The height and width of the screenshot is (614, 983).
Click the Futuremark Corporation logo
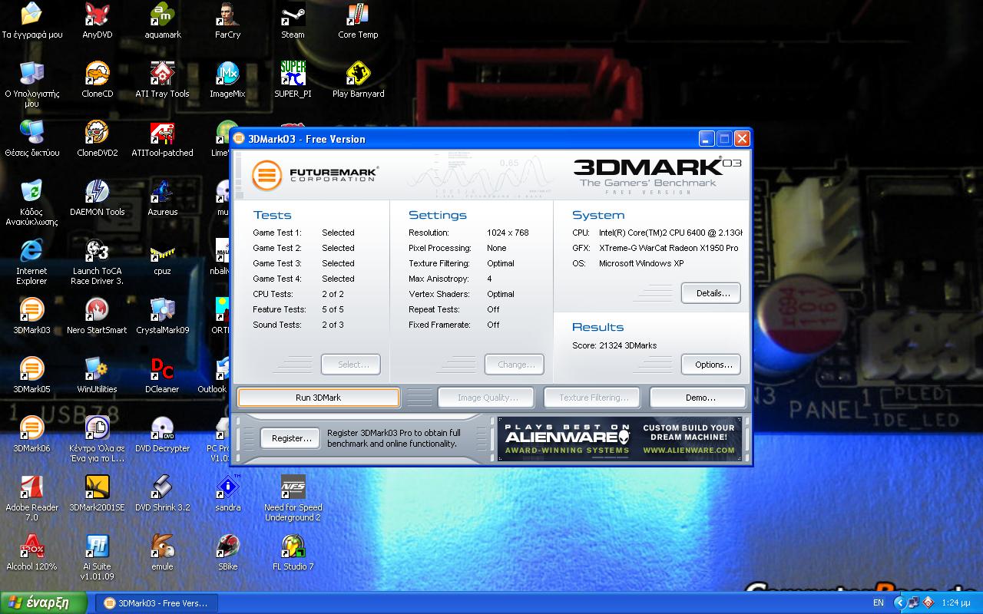(x=315, y=175)
